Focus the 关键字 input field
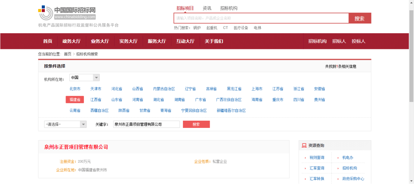 146,124
